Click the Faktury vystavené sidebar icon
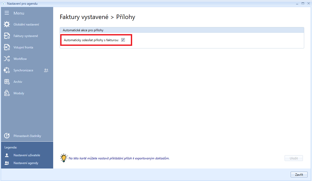Screen dimensions: 312x181 [x=7, y=36]
